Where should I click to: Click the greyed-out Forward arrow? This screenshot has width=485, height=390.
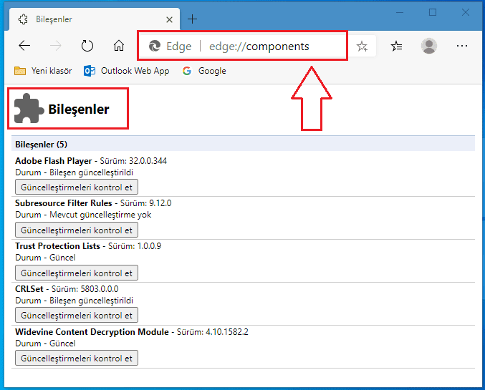[x=56, y=46]
